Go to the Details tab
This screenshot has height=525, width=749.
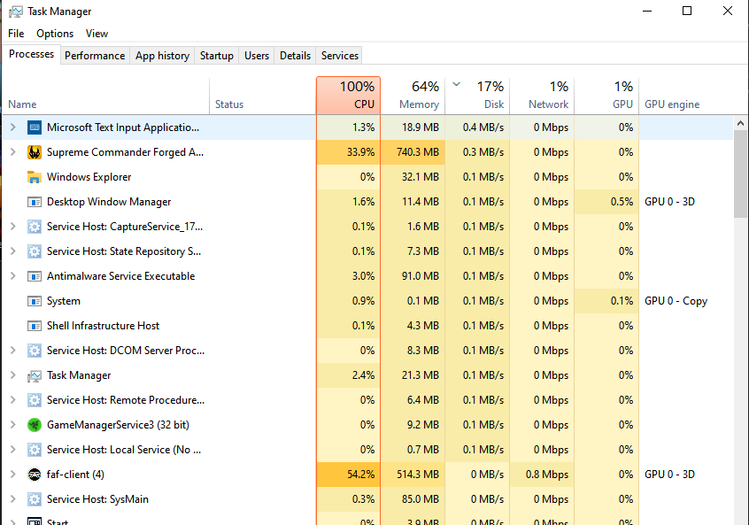click(295, 56)
